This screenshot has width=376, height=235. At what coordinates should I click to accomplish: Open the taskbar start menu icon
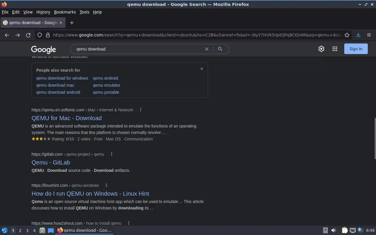pos(5,230)
